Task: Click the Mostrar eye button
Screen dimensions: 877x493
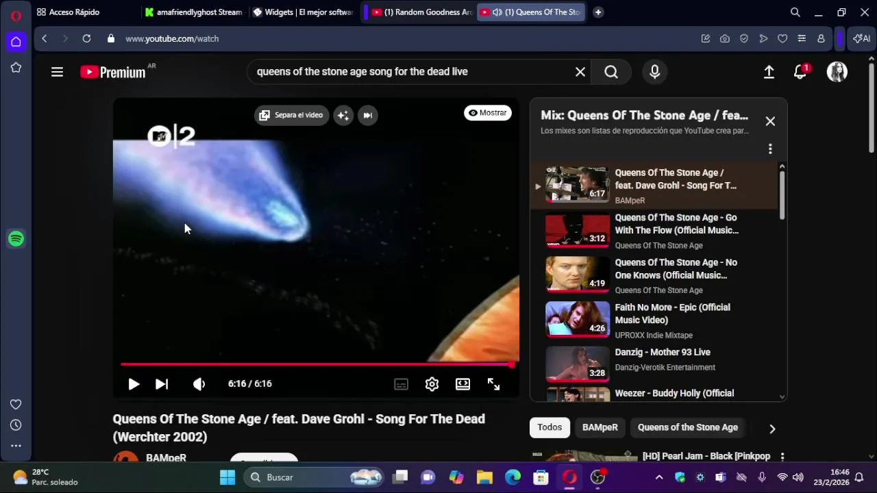Action: coord(488,113)
